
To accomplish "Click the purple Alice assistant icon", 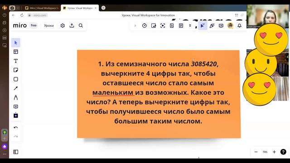I will 5,147.
